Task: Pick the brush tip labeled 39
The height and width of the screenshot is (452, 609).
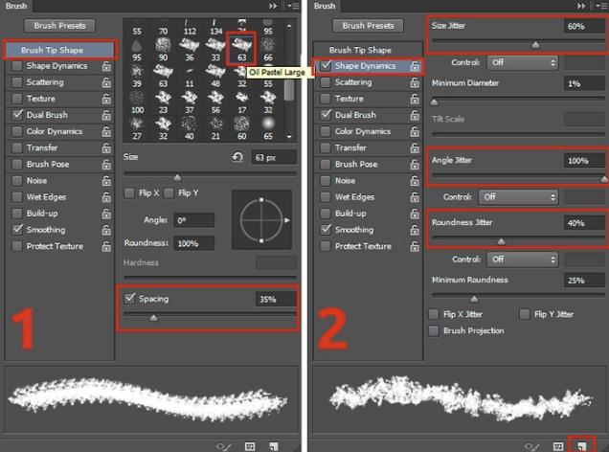Action: pos(137,76)
